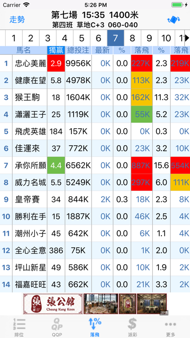Tap the Wi-Fi icon in status bar

pos(27,5)
